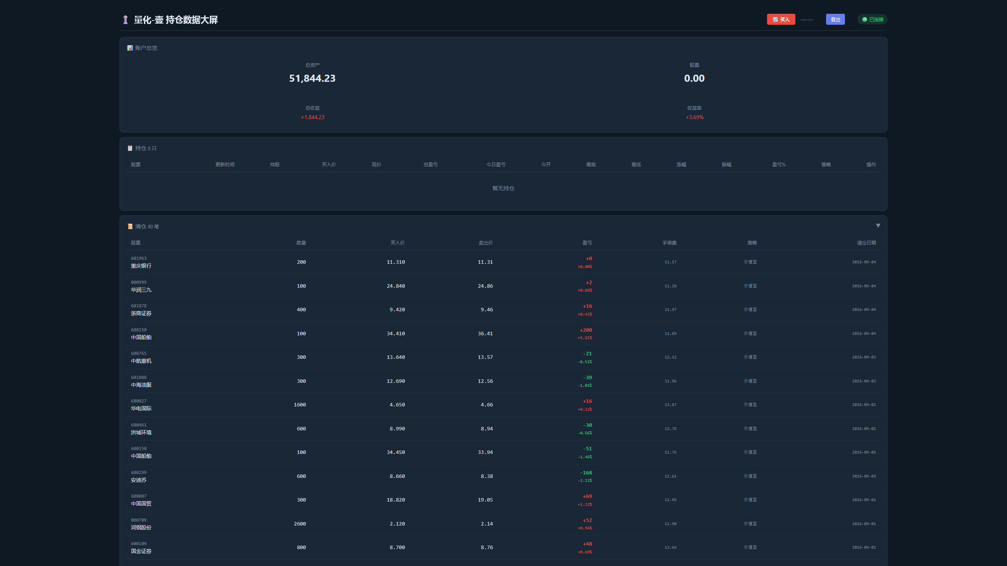The height and width of the screenshot is (566, 1007).
Task: Click the dashboard logo icon beside title
Action: 125,20
